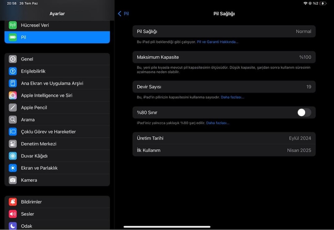The height and width of the screenshot is (230, 334).
Task: Open Bildirimler settings label
Action: point(31,202)
